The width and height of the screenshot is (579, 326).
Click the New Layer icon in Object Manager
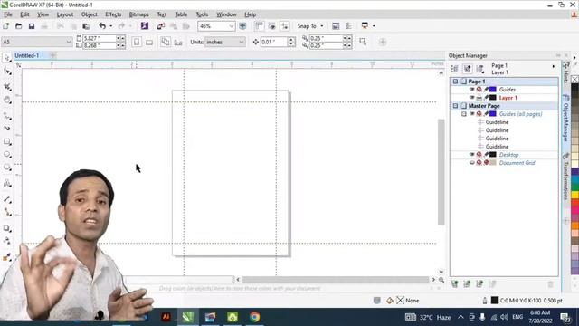[x=454, y=283]
